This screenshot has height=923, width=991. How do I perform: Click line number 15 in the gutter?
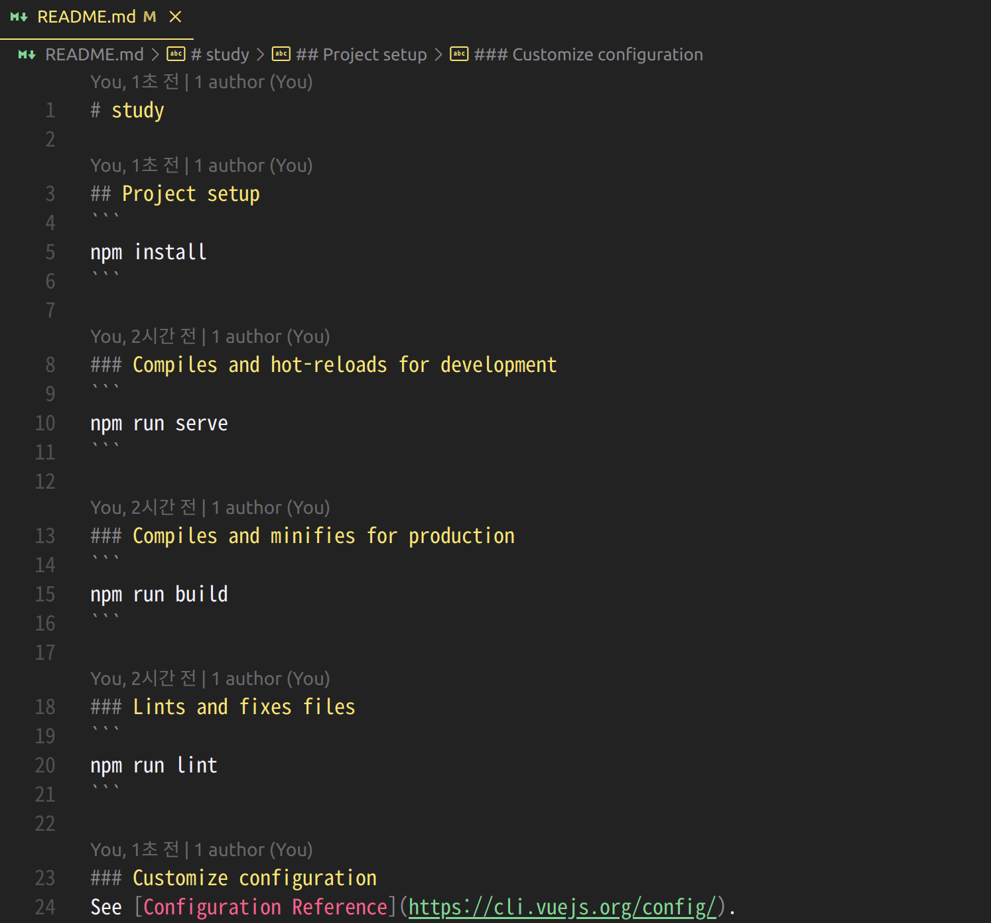45,594
